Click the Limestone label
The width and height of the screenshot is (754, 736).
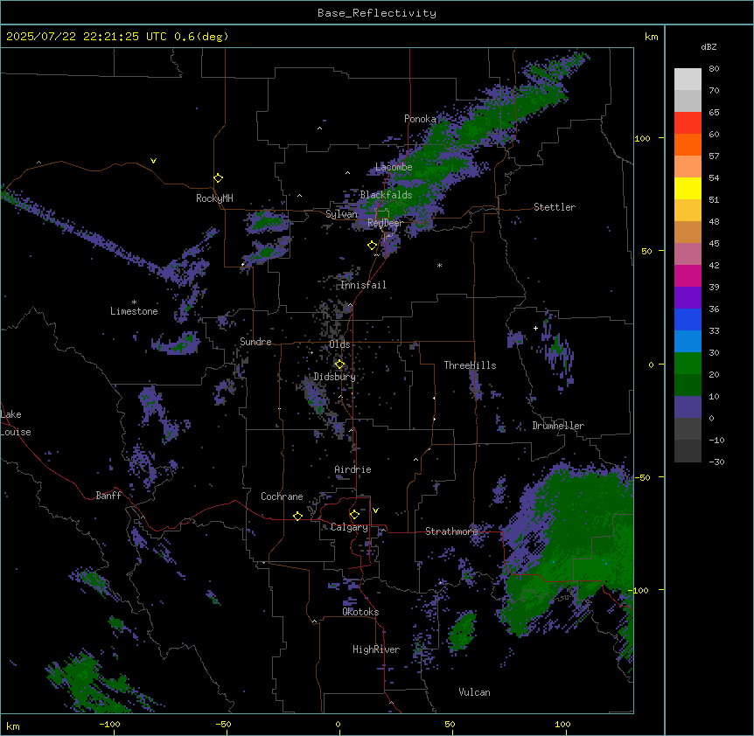click(134, 311)
